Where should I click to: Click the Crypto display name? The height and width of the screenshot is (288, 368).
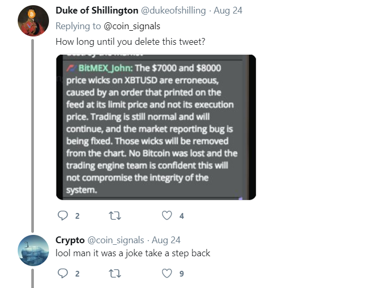(x=69, y=240)
